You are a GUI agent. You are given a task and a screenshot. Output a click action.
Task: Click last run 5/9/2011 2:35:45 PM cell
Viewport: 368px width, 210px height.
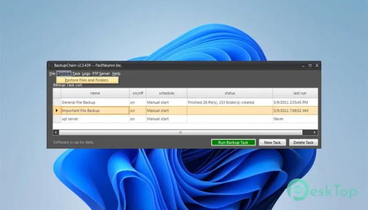point(295,102)
